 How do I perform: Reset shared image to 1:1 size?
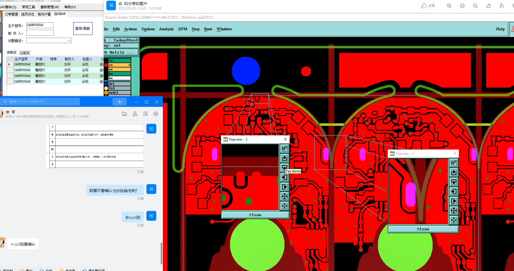(x=462, y=6)
